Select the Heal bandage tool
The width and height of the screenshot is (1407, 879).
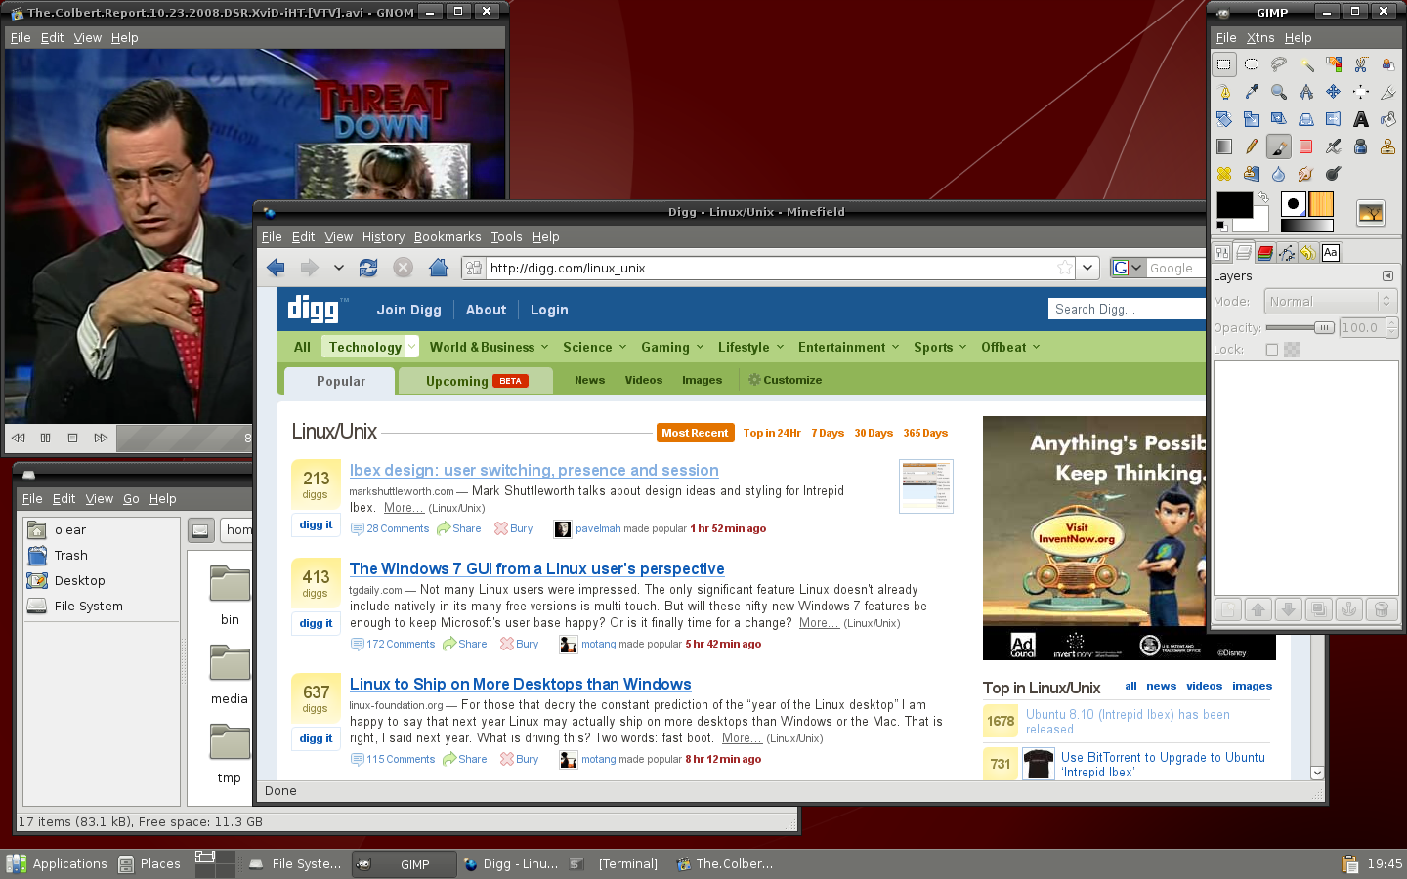point(1224,174)
